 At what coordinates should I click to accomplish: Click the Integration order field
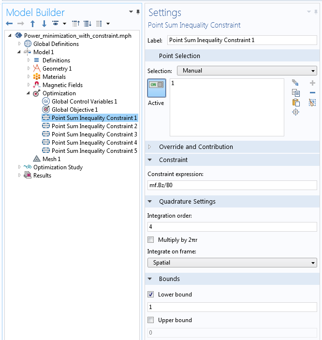232,227
